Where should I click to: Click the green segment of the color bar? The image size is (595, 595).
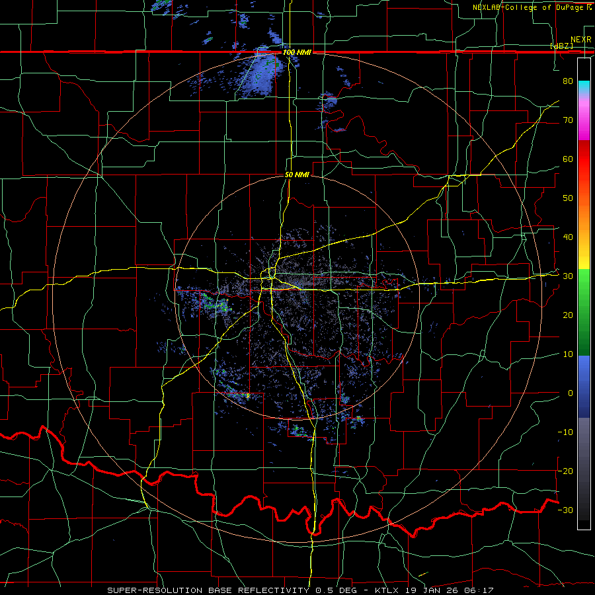(584, 312)
